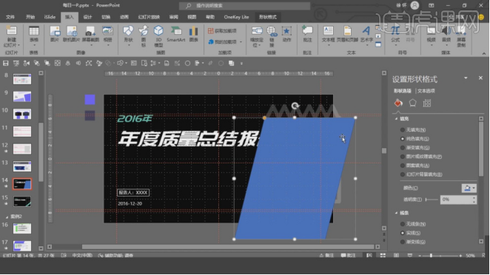Select Slide background fill (幻灯片背景填充)

(421, 174)
